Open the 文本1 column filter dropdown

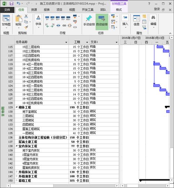[117, 42]
